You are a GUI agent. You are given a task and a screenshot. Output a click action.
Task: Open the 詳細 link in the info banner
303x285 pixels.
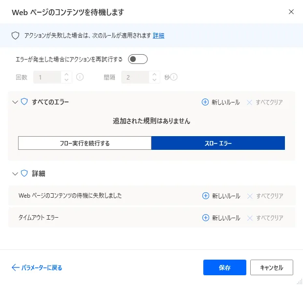[158, 36]
